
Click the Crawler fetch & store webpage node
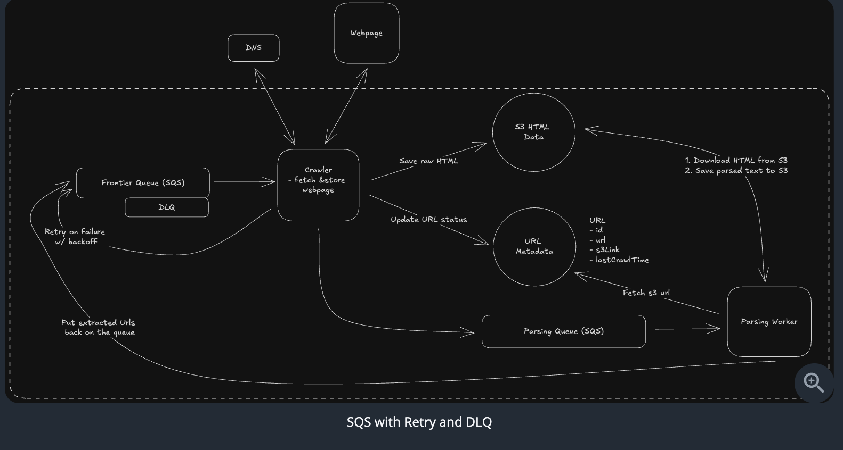point(318,185)
